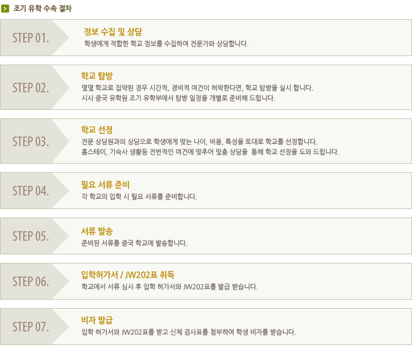Click the text 각 학교의 입학 시 필요 서류를 준비합니다

coord(139,197)
